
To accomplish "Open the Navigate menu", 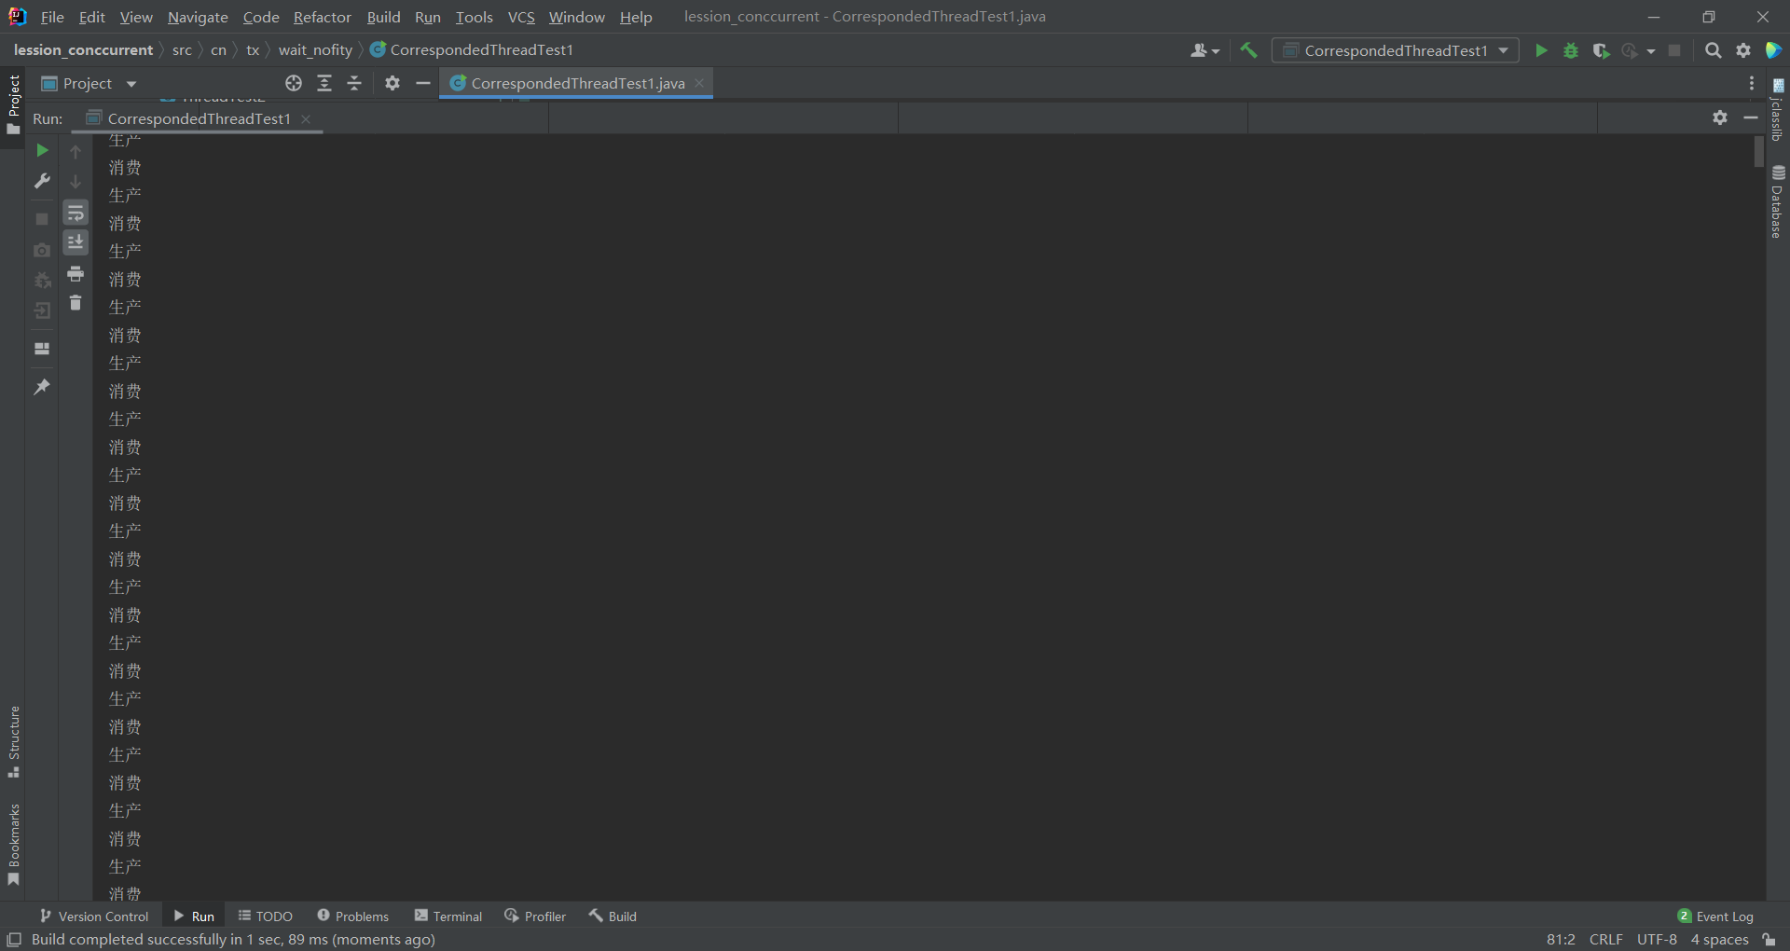I will [198, 17].
